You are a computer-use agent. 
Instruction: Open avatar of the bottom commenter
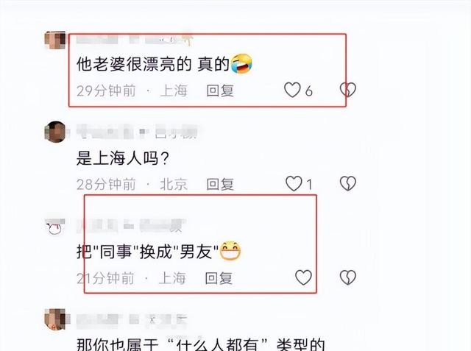(x=55, y=319)
